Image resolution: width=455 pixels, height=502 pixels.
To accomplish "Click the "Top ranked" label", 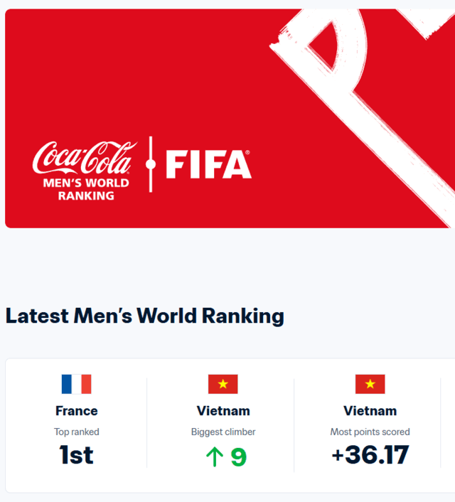I will pyautogui.click(x=76, y=432).
